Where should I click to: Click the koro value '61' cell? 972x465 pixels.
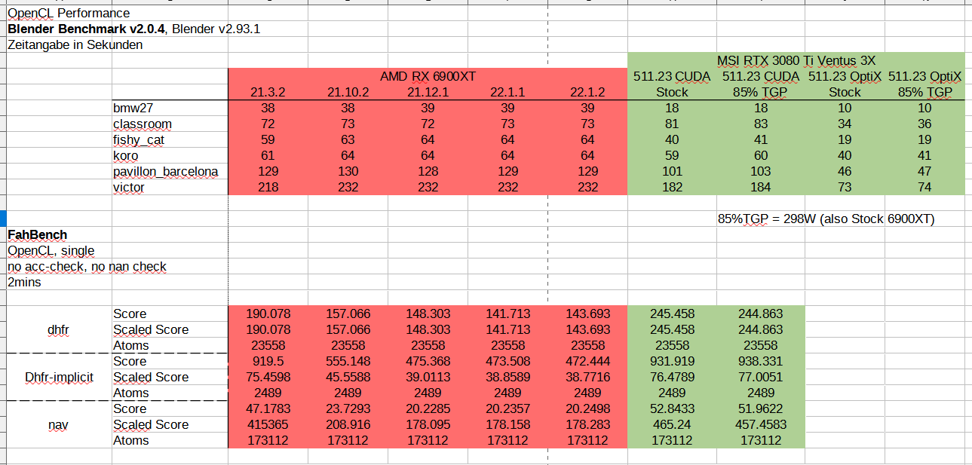click(268, 155)
